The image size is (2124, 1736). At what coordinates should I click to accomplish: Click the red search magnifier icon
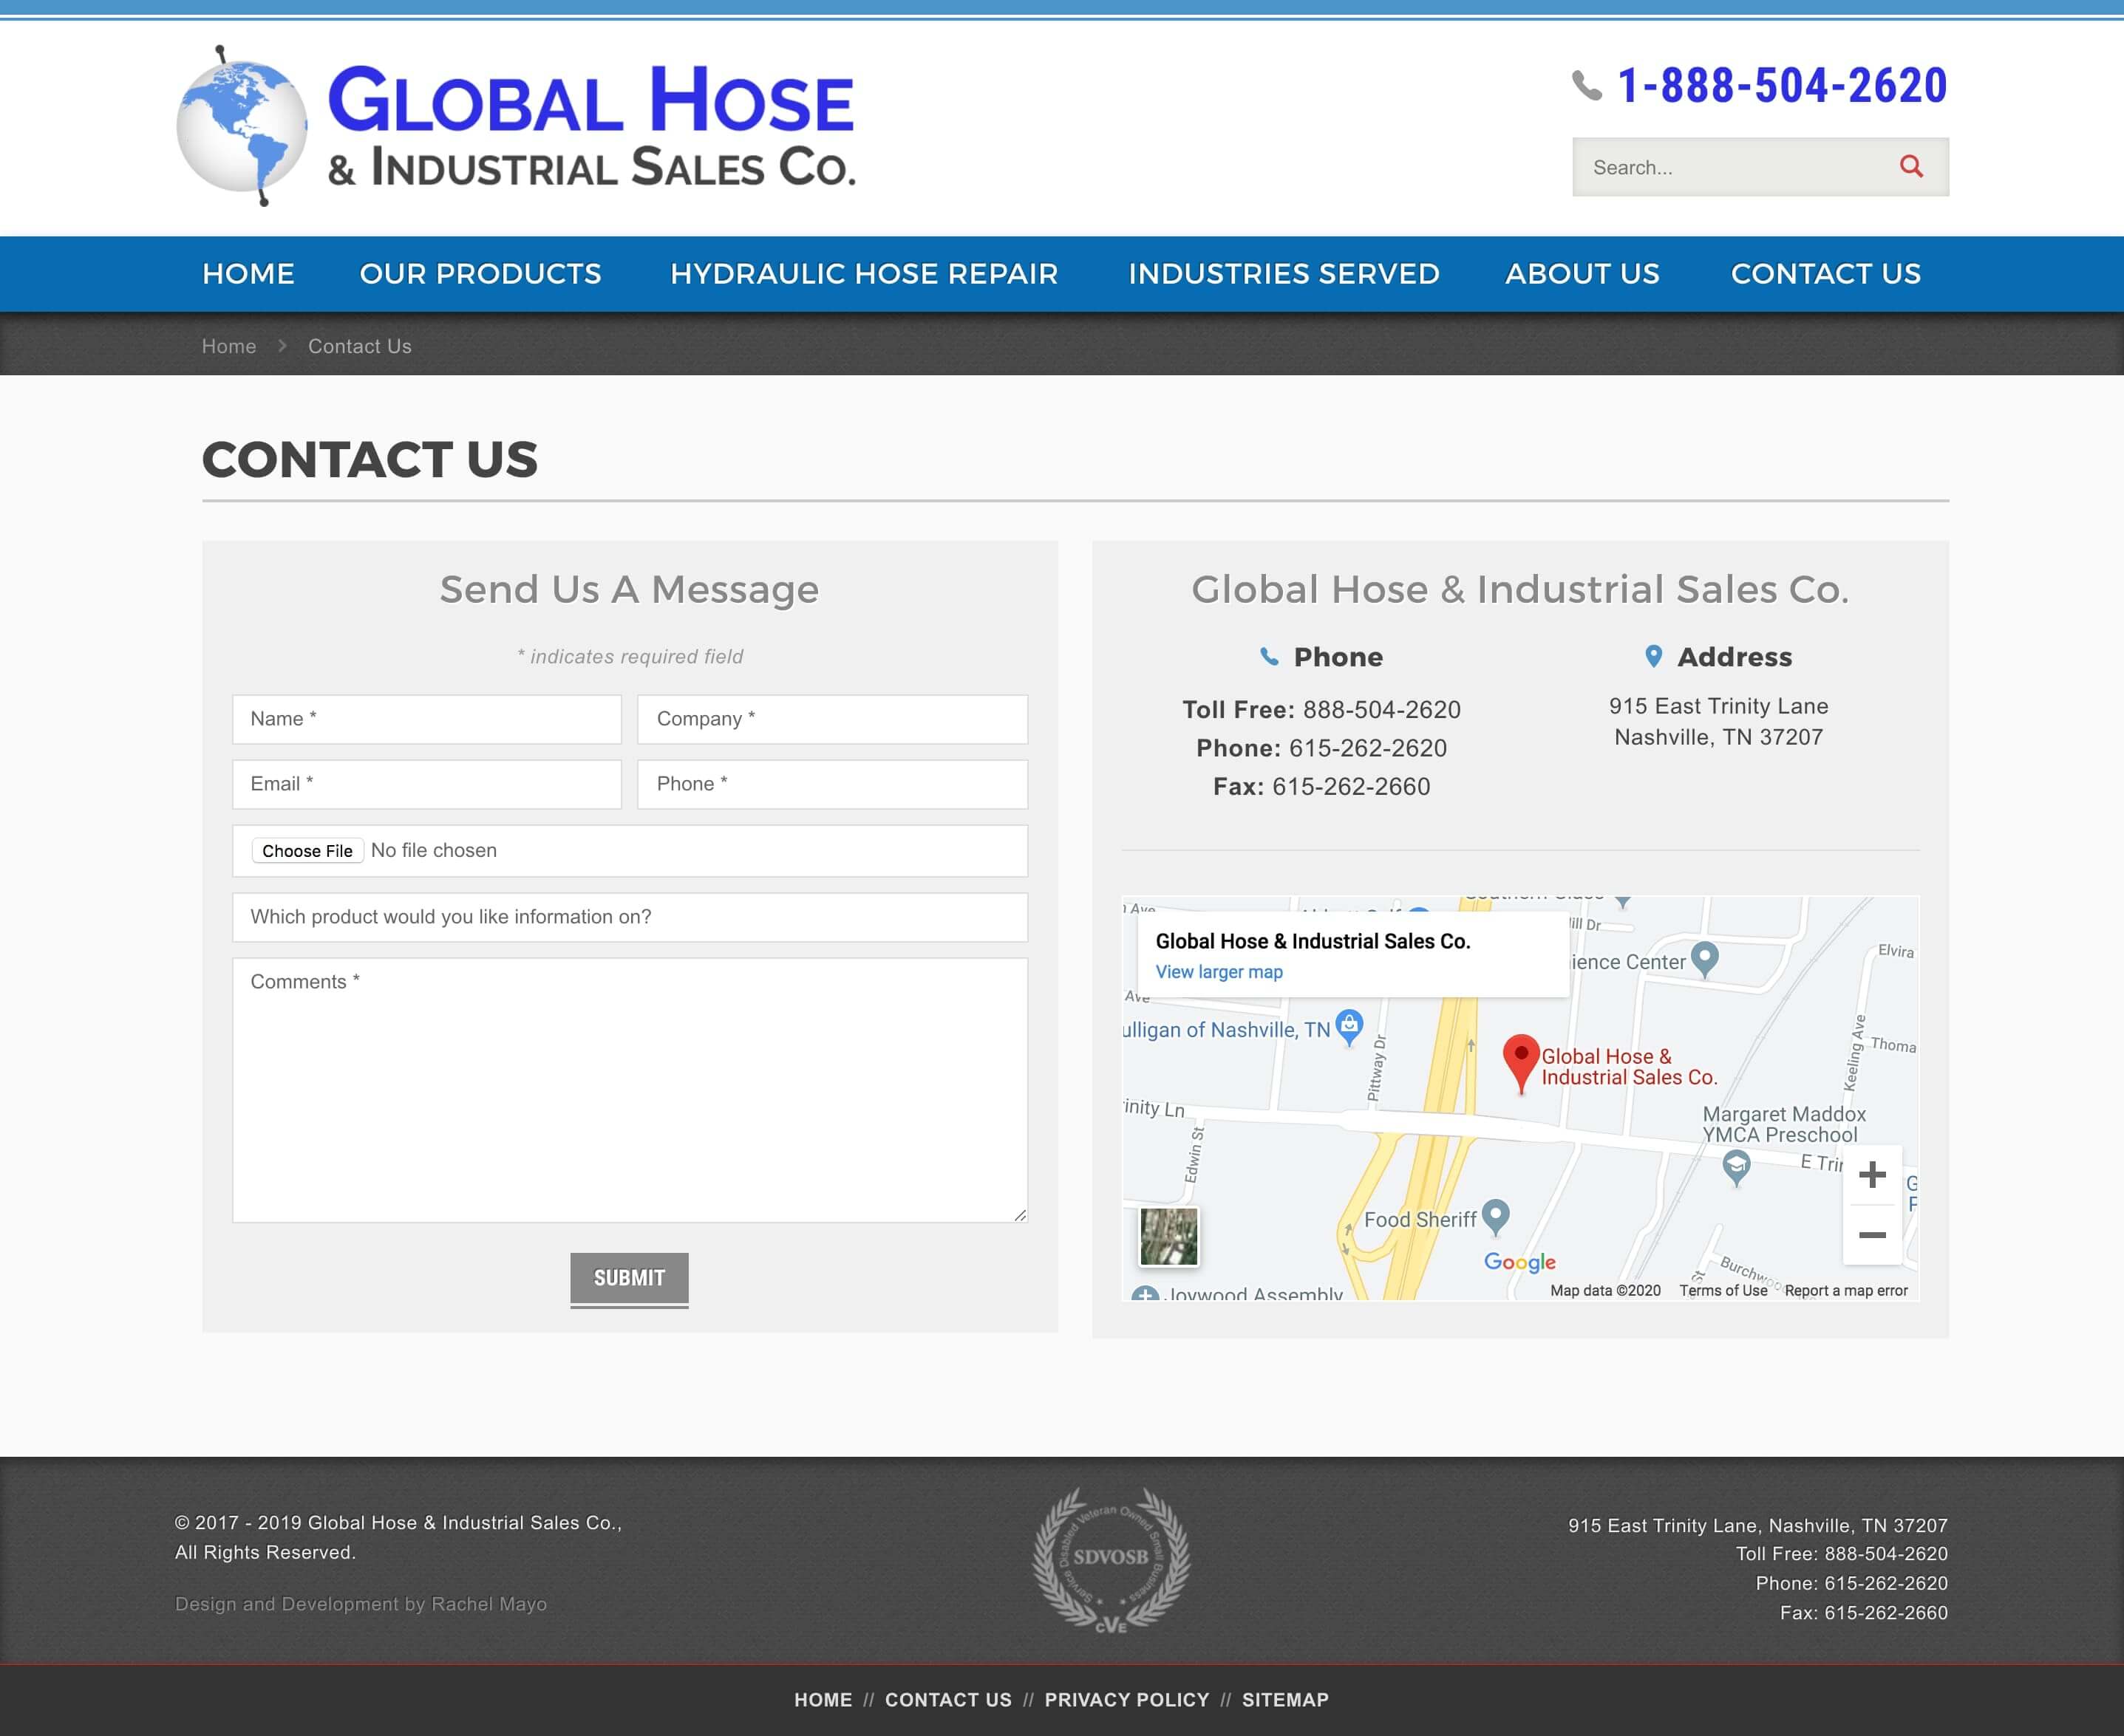point(1911,166)
